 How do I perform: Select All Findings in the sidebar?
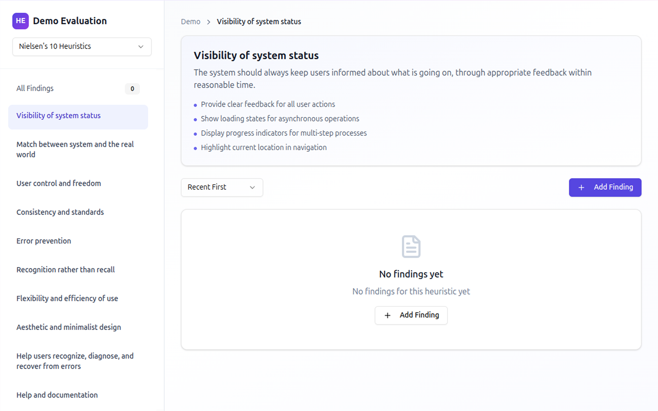pyautogui.click(x=35, y=88)
